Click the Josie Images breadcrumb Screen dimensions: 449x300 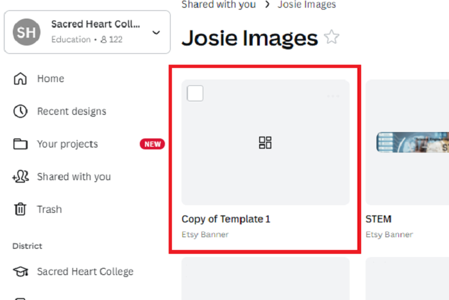point(307,4)
